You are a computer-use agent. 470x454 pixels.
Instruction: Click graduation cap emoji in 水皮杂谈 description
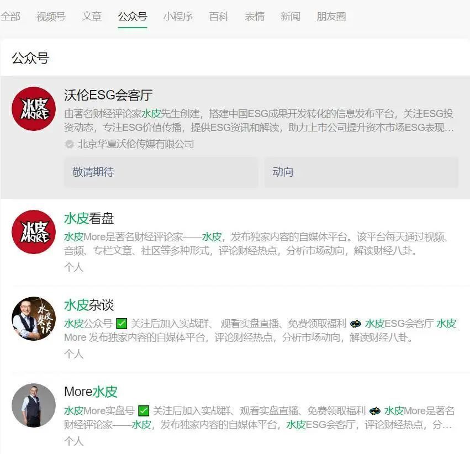356,324
